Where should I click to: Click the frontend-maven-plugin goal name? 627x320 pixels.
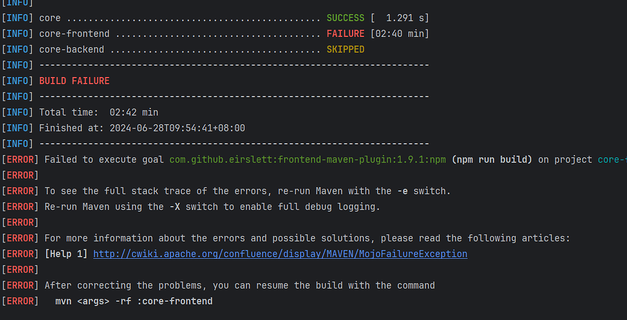[x=307, y=159]
